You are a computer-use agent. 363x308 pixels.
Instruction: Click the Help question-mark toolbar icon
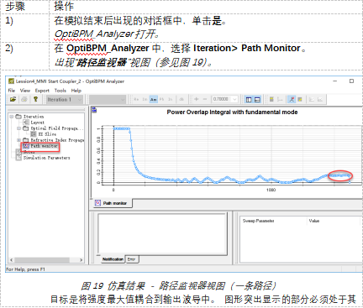coord(35,99)
